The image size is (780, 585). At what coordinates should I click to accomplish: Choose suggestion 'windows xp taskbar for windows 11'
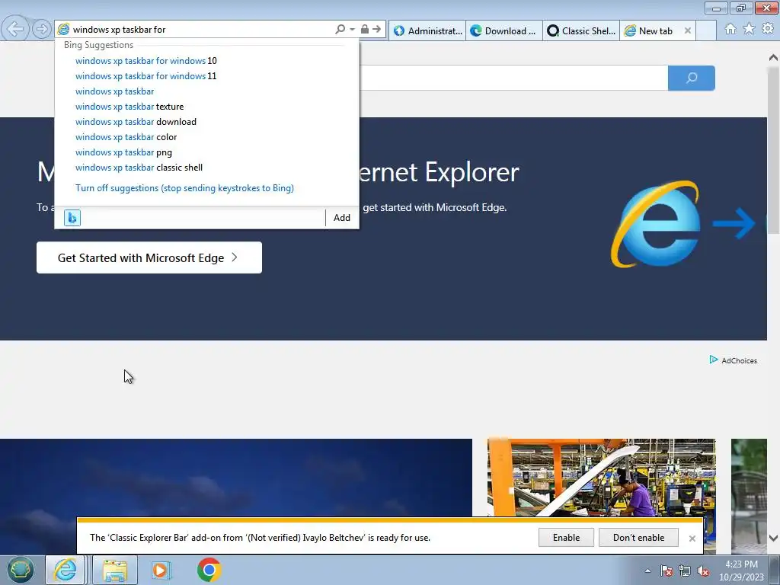[x=145, y=76]
